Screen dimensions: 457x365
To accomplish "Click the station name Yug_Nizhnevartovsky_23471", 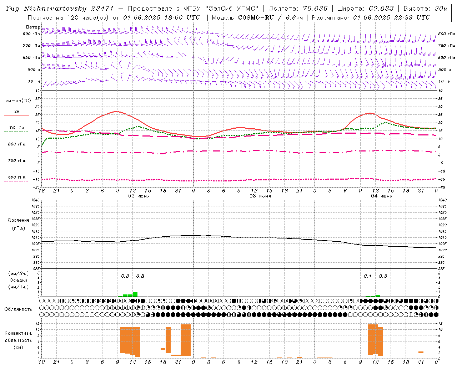I will [x=60, y=9].
